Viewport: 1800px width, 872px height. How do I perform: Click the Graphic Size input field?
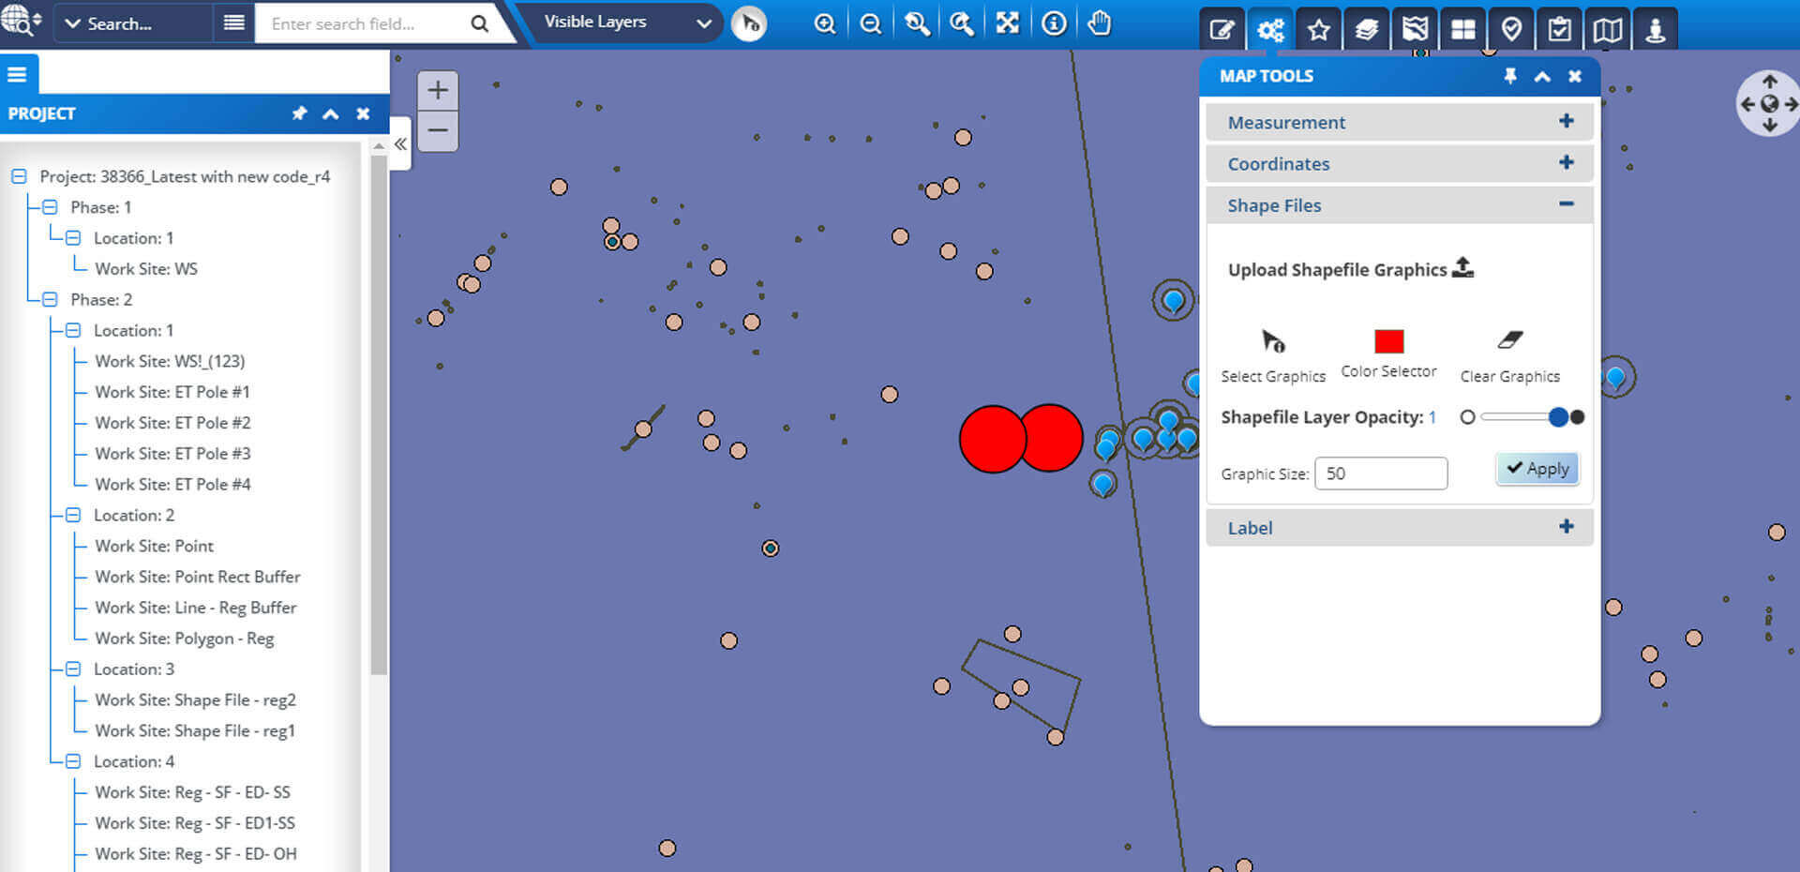[1381, 474]
